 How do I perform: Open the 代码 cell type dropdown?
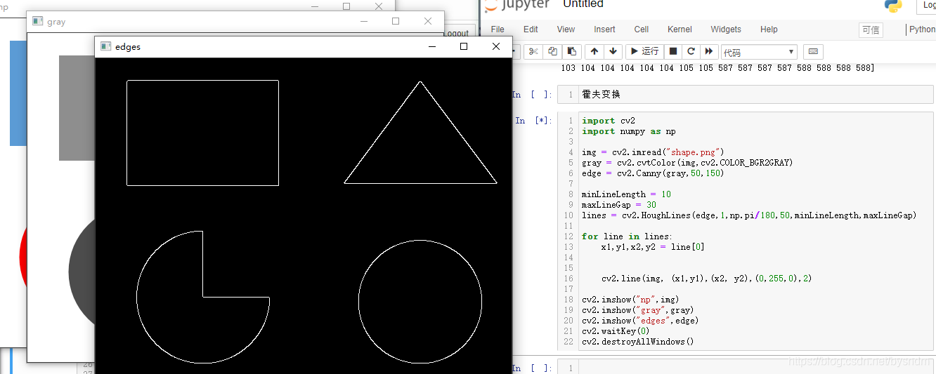(x=759, y=52)
